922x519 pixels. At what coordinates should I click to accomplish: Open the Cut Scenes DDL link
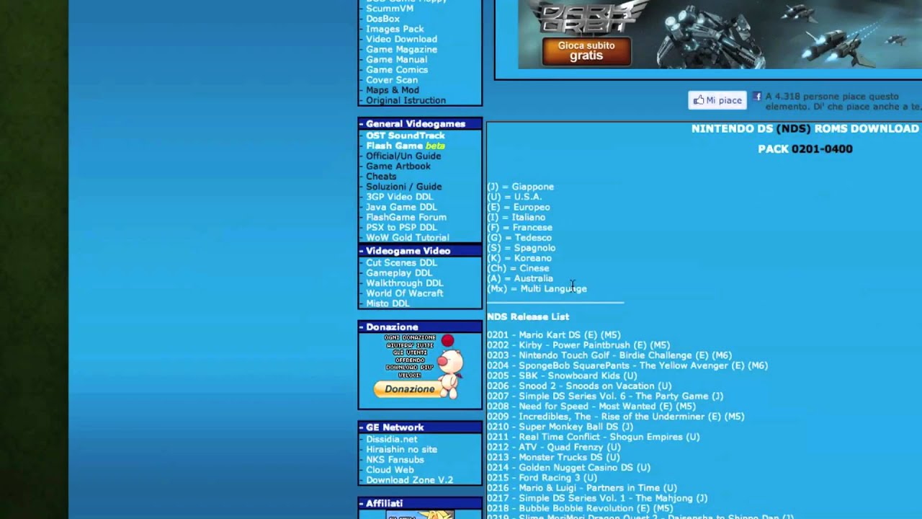[401, 262]
